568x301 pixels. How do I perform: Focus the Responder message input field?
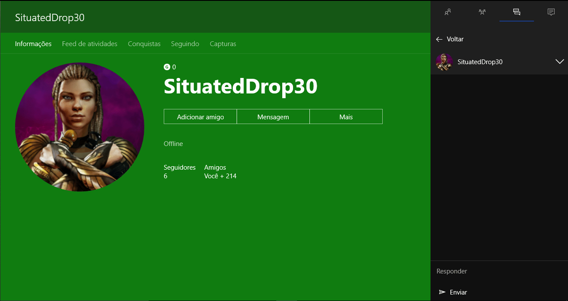point(499,271)
